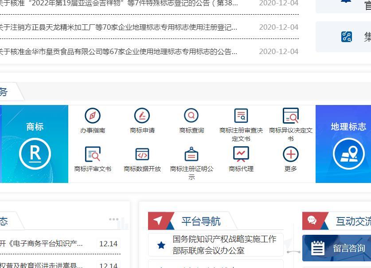Expand services via the 更多 plus button
The height and width of the screenshot is (268, 371).
pyautogui.click(x=290, y=154)
